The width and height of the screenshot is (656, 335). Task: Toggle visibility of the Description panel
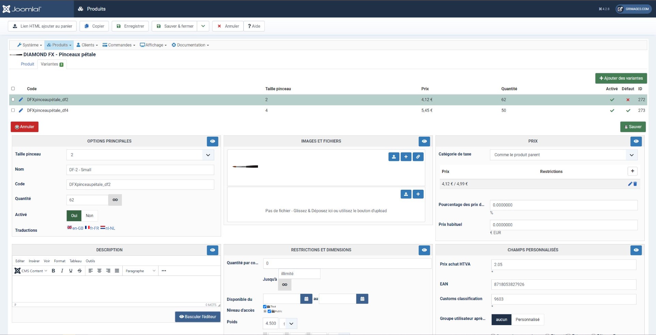(213, 250)
